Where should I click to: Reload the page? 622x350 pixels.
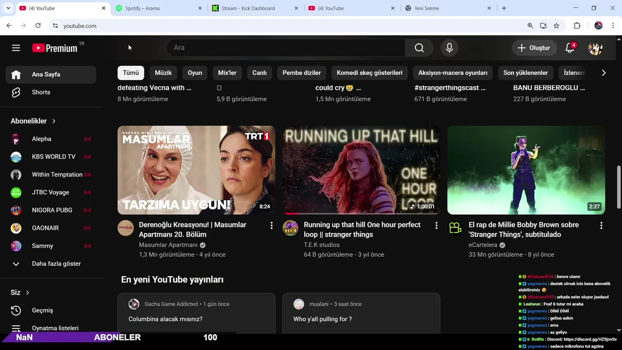click(x=38, y=26)
